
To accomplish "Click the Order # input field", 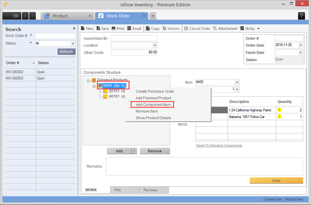I will (289, 38).
